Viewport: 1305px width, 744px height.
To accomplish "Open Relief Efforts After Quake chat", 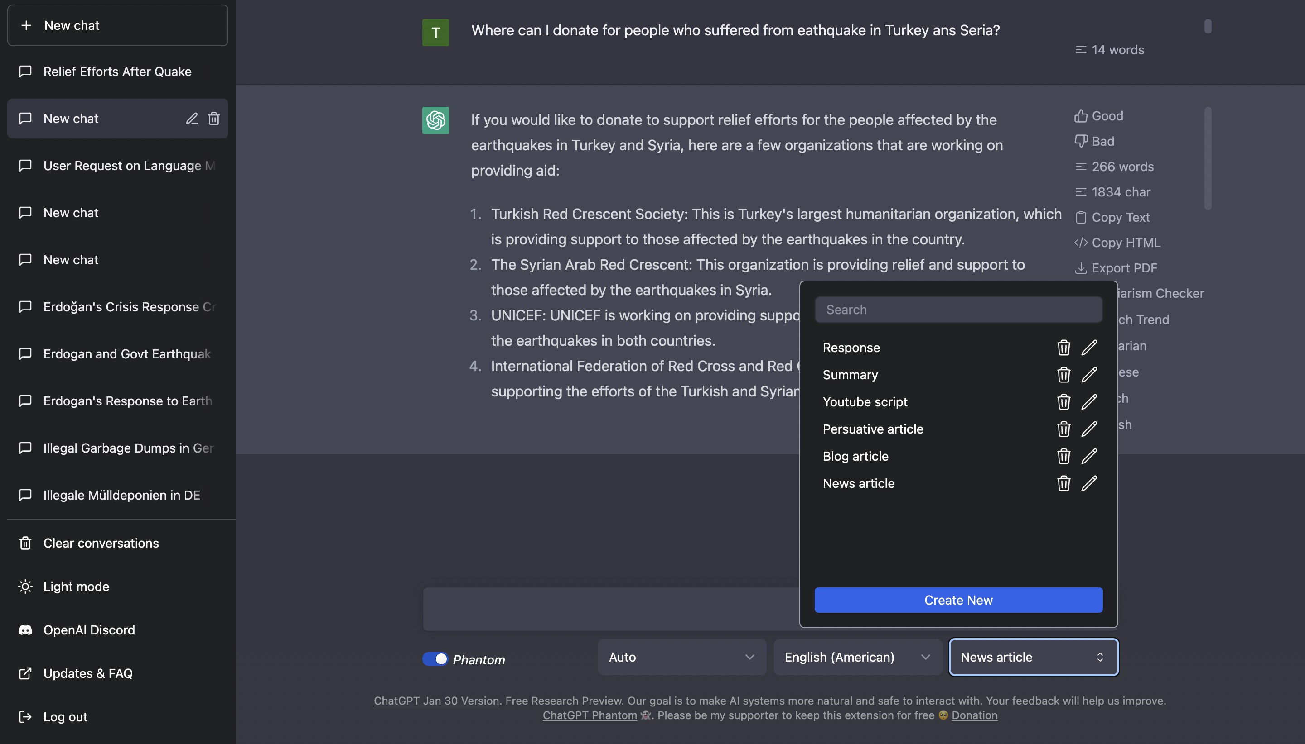I will click(118, 72).
